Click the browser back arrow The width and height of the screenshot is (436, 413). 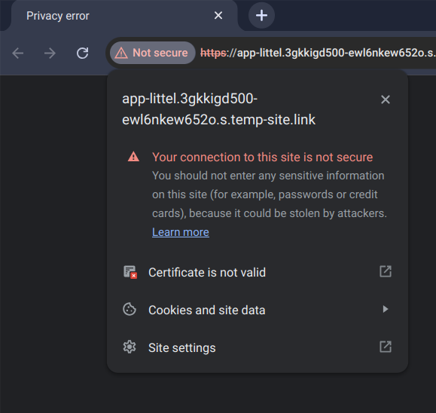tap(18, 54)
